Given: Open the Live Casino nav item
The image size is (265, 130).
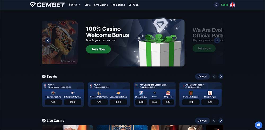Looking at the screenshot, I should pos(101,5).
